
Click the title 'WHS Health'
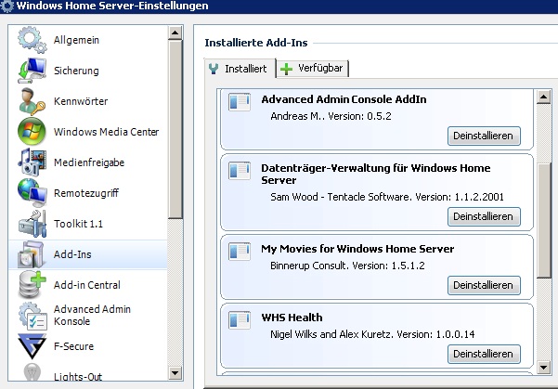pyautogui.click(x=292, y=318)
